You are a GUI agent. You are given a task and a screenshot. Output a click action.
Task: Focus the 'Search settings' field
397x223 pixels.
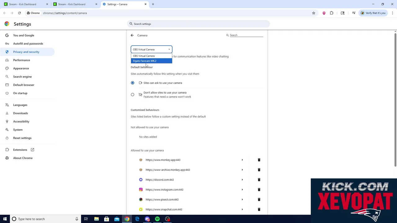(198, 24)
